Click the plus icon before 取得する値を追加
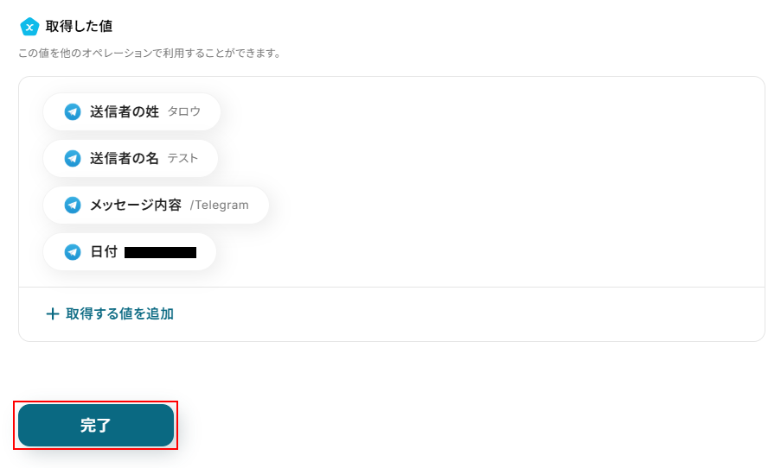 (52, 313)
